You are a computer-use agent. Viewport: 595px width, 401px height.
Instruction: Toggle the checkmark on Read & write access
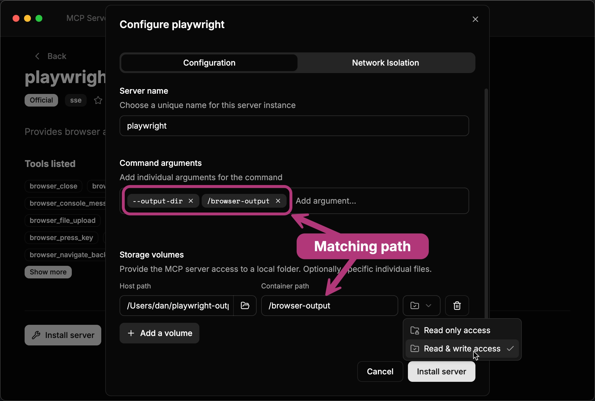[x=511, y=348]
